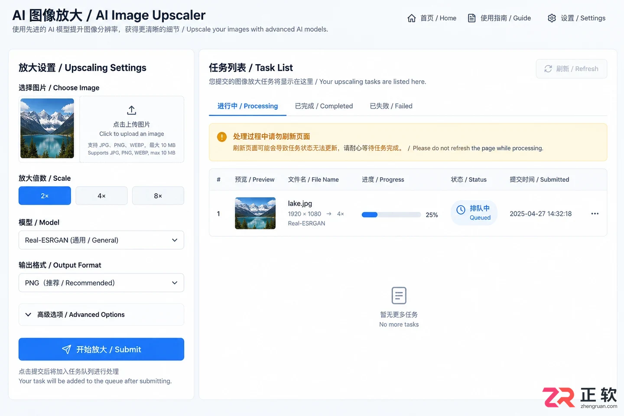Click the circular refresh arrows icon
The width and height of the screenshot is (624, 416).
pos(548,69)
